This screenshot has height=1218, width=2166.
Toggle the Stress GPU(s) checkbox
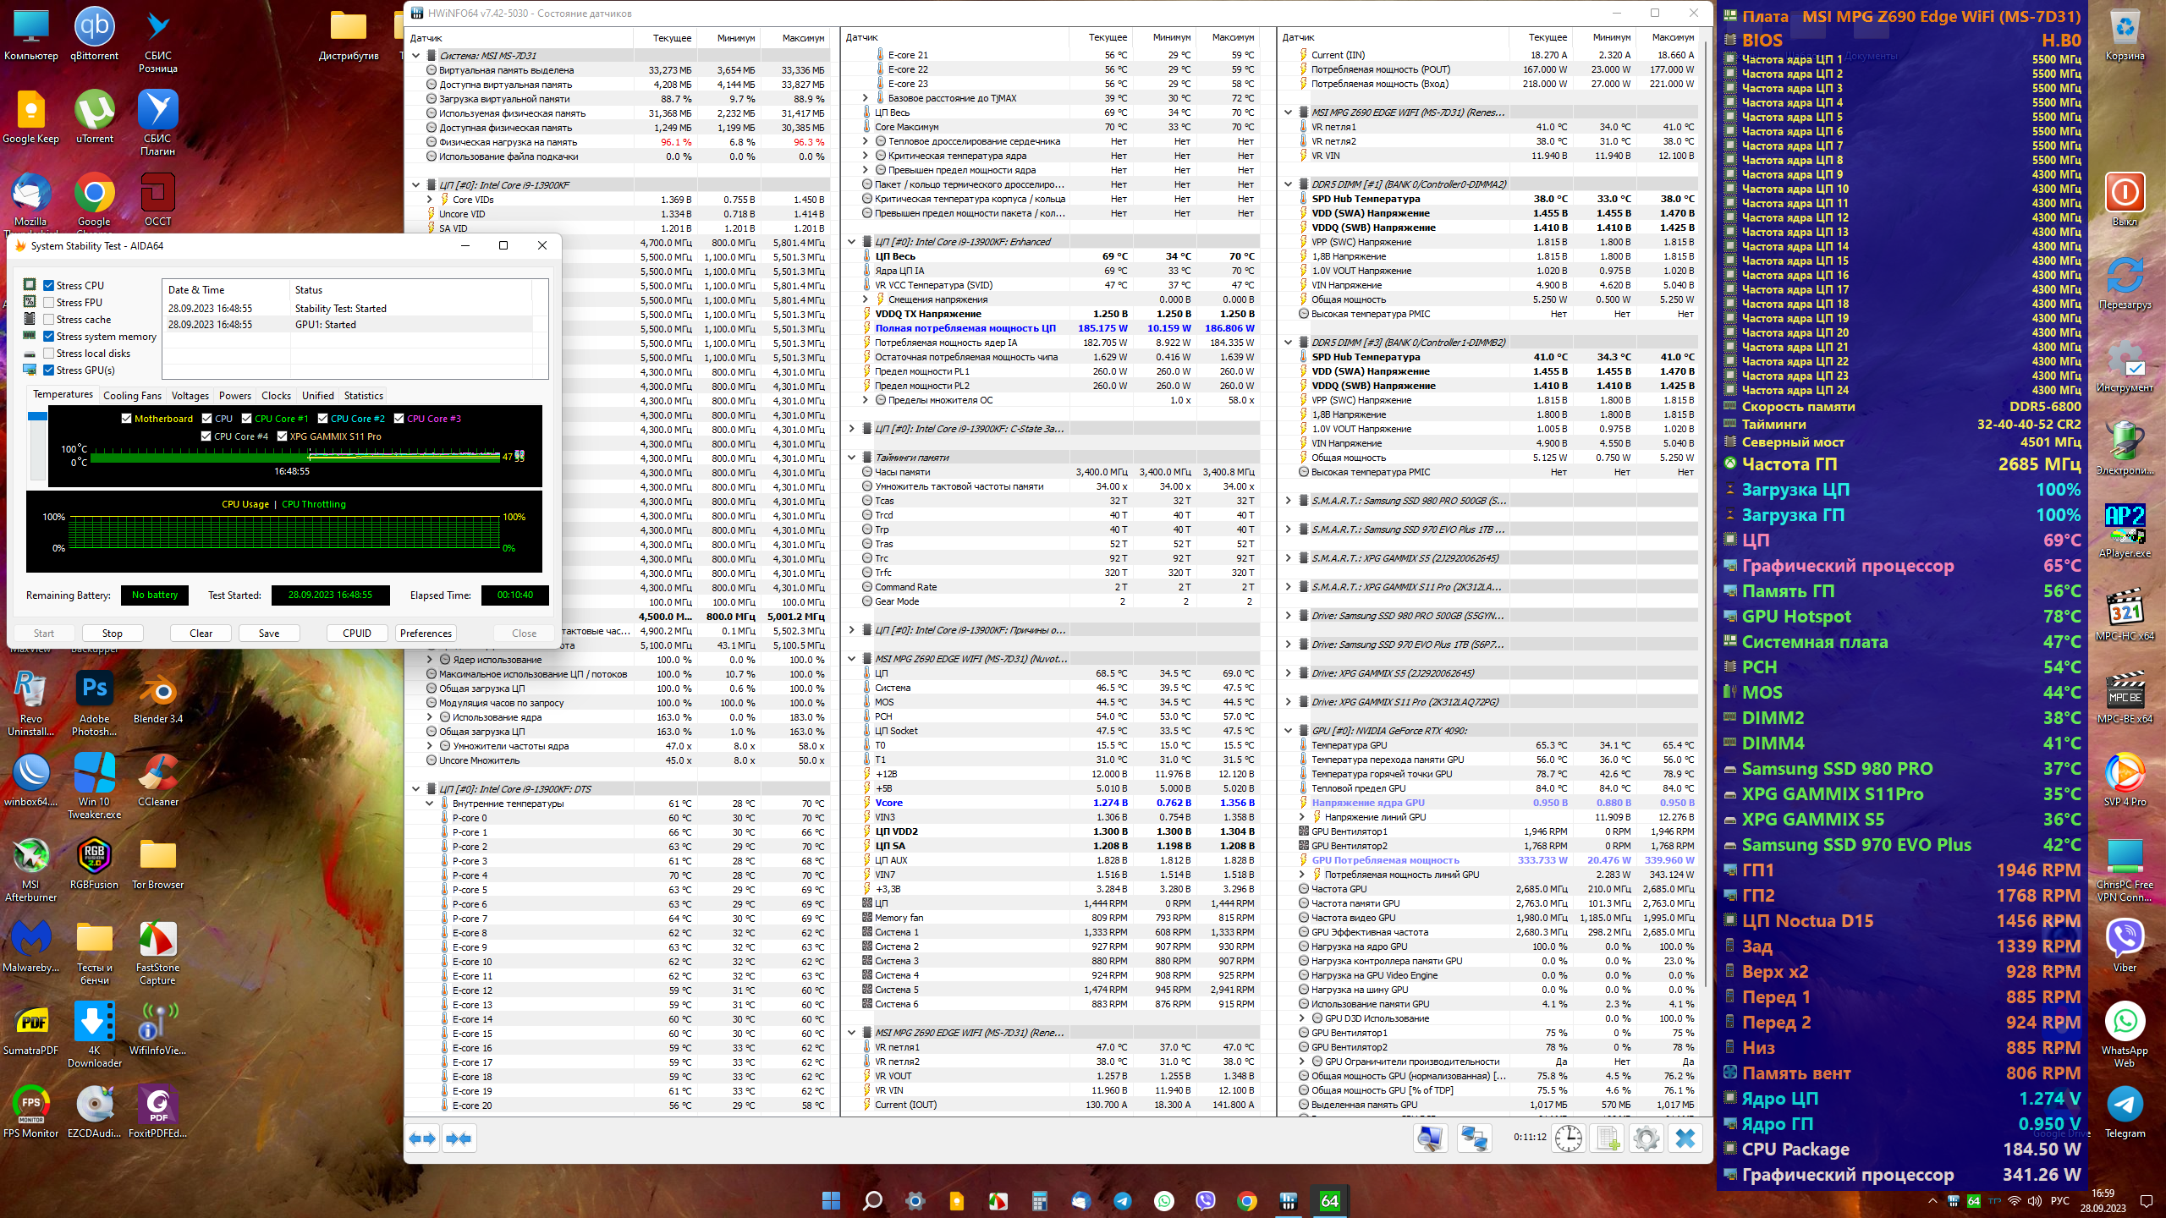click(x=49, y=370)
